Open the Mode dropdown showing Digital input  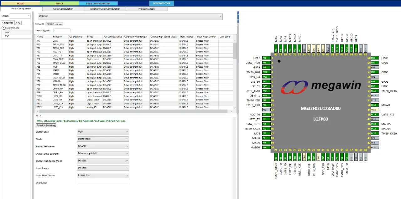click(x=103, y=139)
